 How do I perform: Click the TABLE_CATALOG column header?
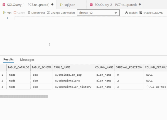(x=18, y=67)
